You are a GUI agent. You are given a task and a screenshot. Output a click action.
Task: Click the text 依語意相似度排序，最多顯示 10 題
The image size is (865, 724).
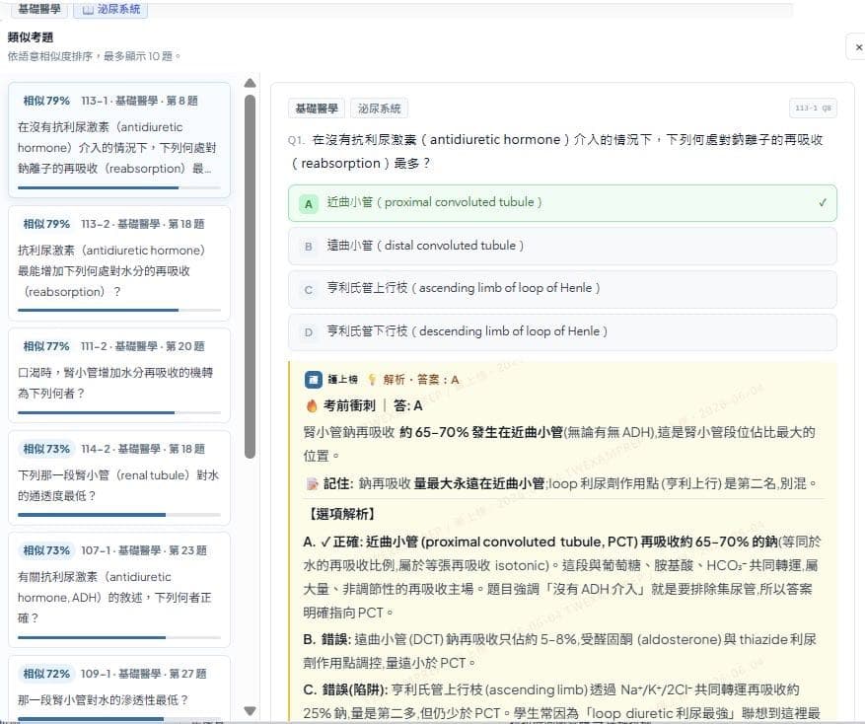[x=94, y=56]
